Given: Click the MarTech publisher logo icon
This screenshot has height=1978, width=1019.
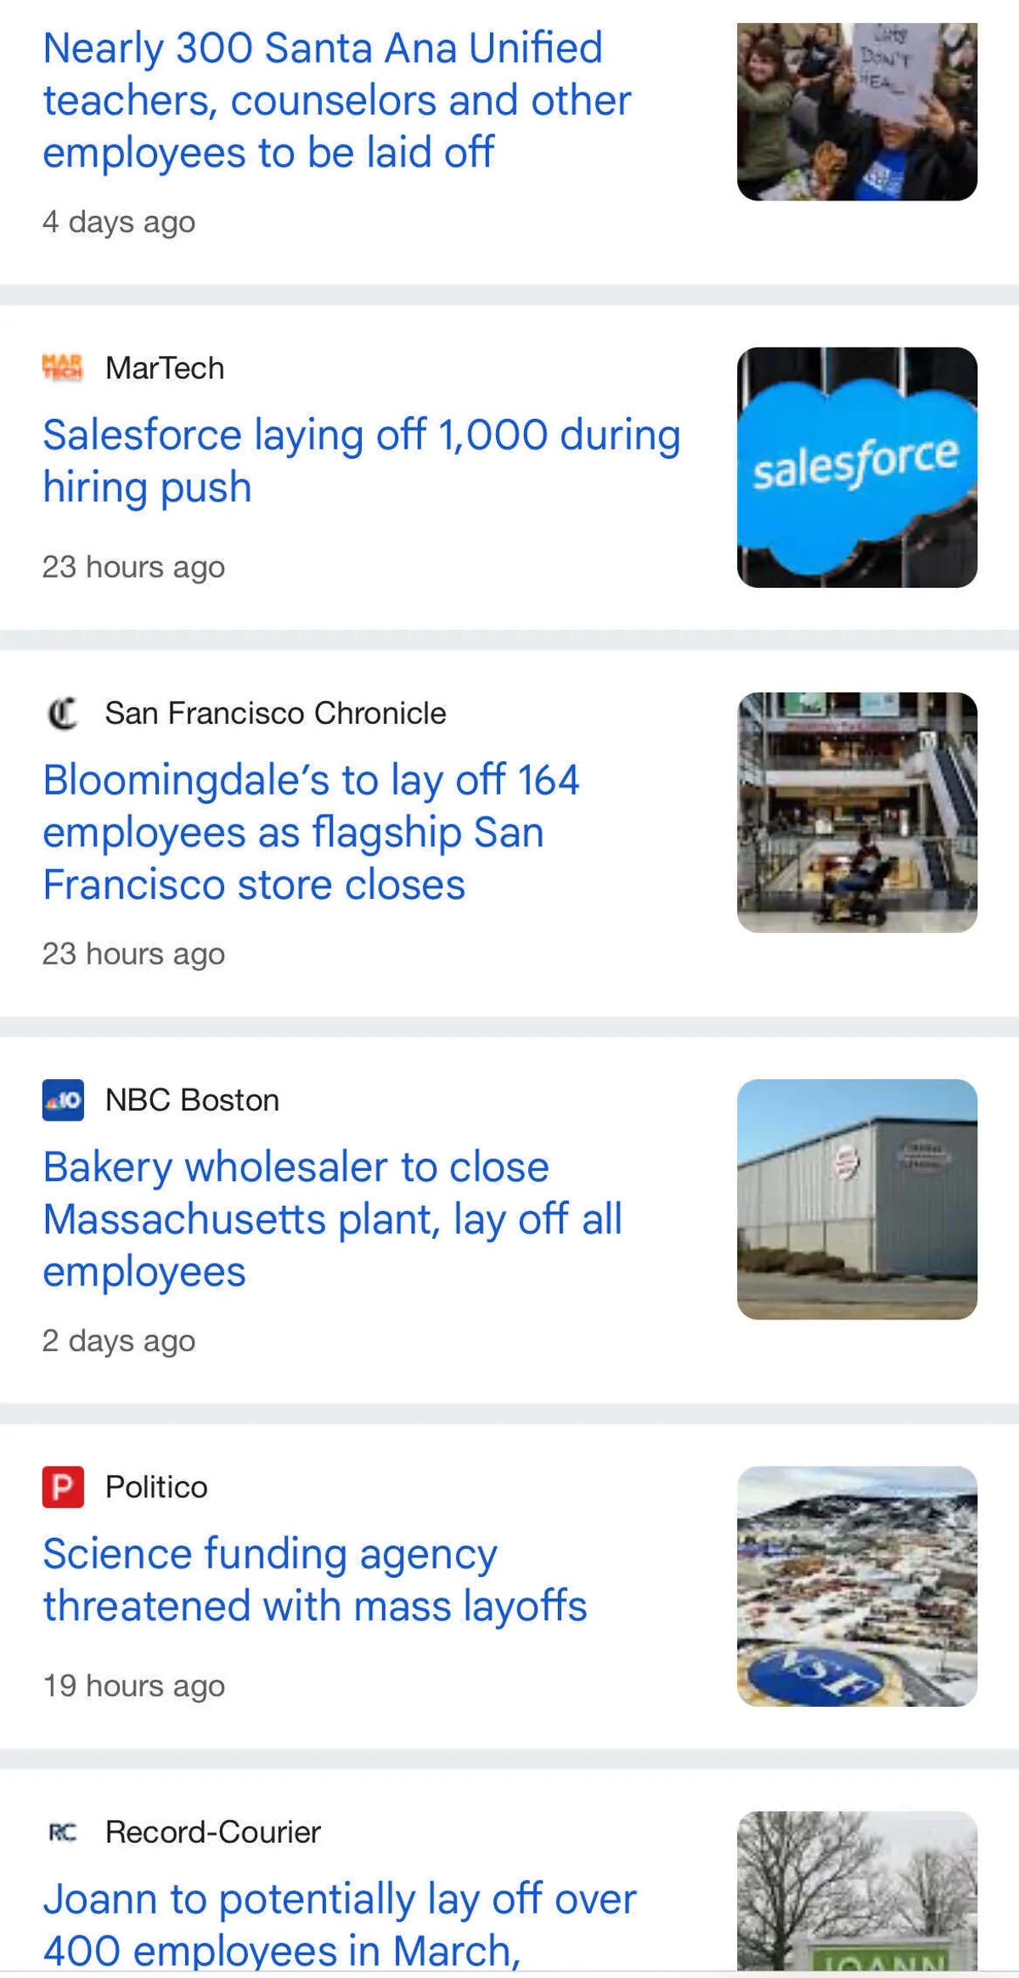Looking at the screenshot, I should [63, 369].
